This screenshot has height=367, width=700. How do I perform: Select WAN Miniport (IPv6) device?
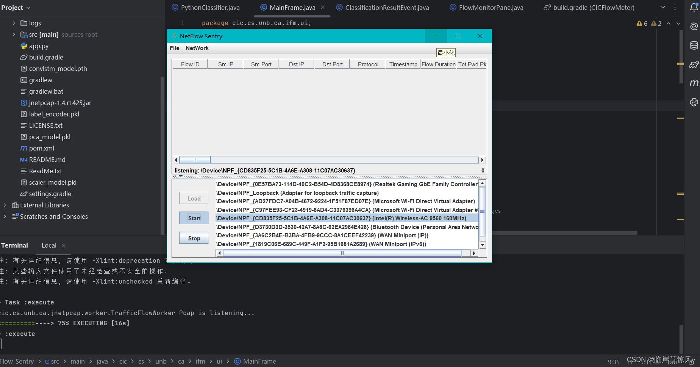pos(347,244)
